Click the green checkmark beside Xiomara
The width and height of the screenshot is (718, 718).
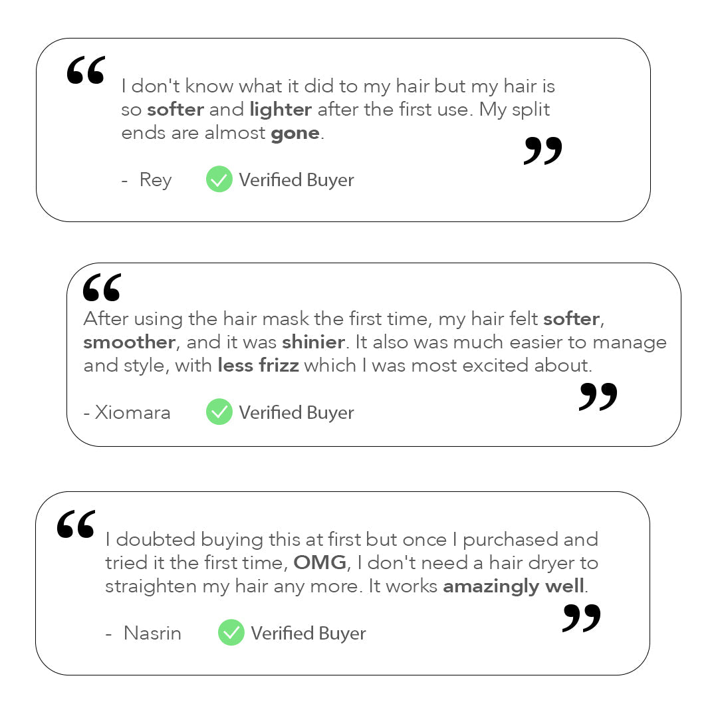coord(219,412)
